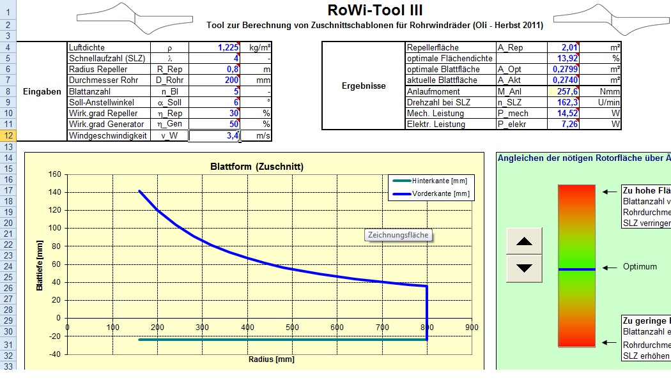Select the Radius Repeller value 0,8
Screen dimensions: 671x392
click(215, 70)
